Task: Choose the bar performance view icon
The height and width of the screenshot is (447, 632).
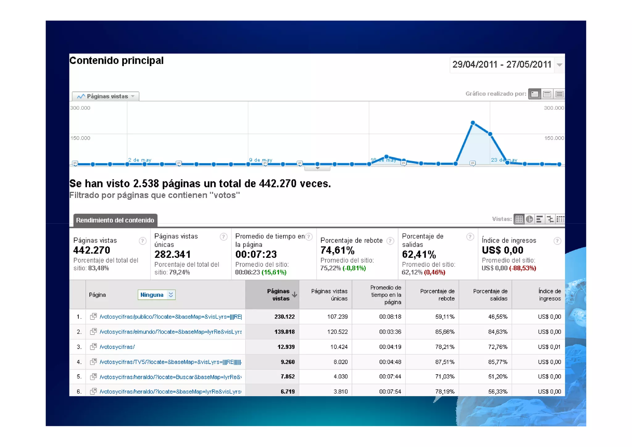Action: click(539, 219)
